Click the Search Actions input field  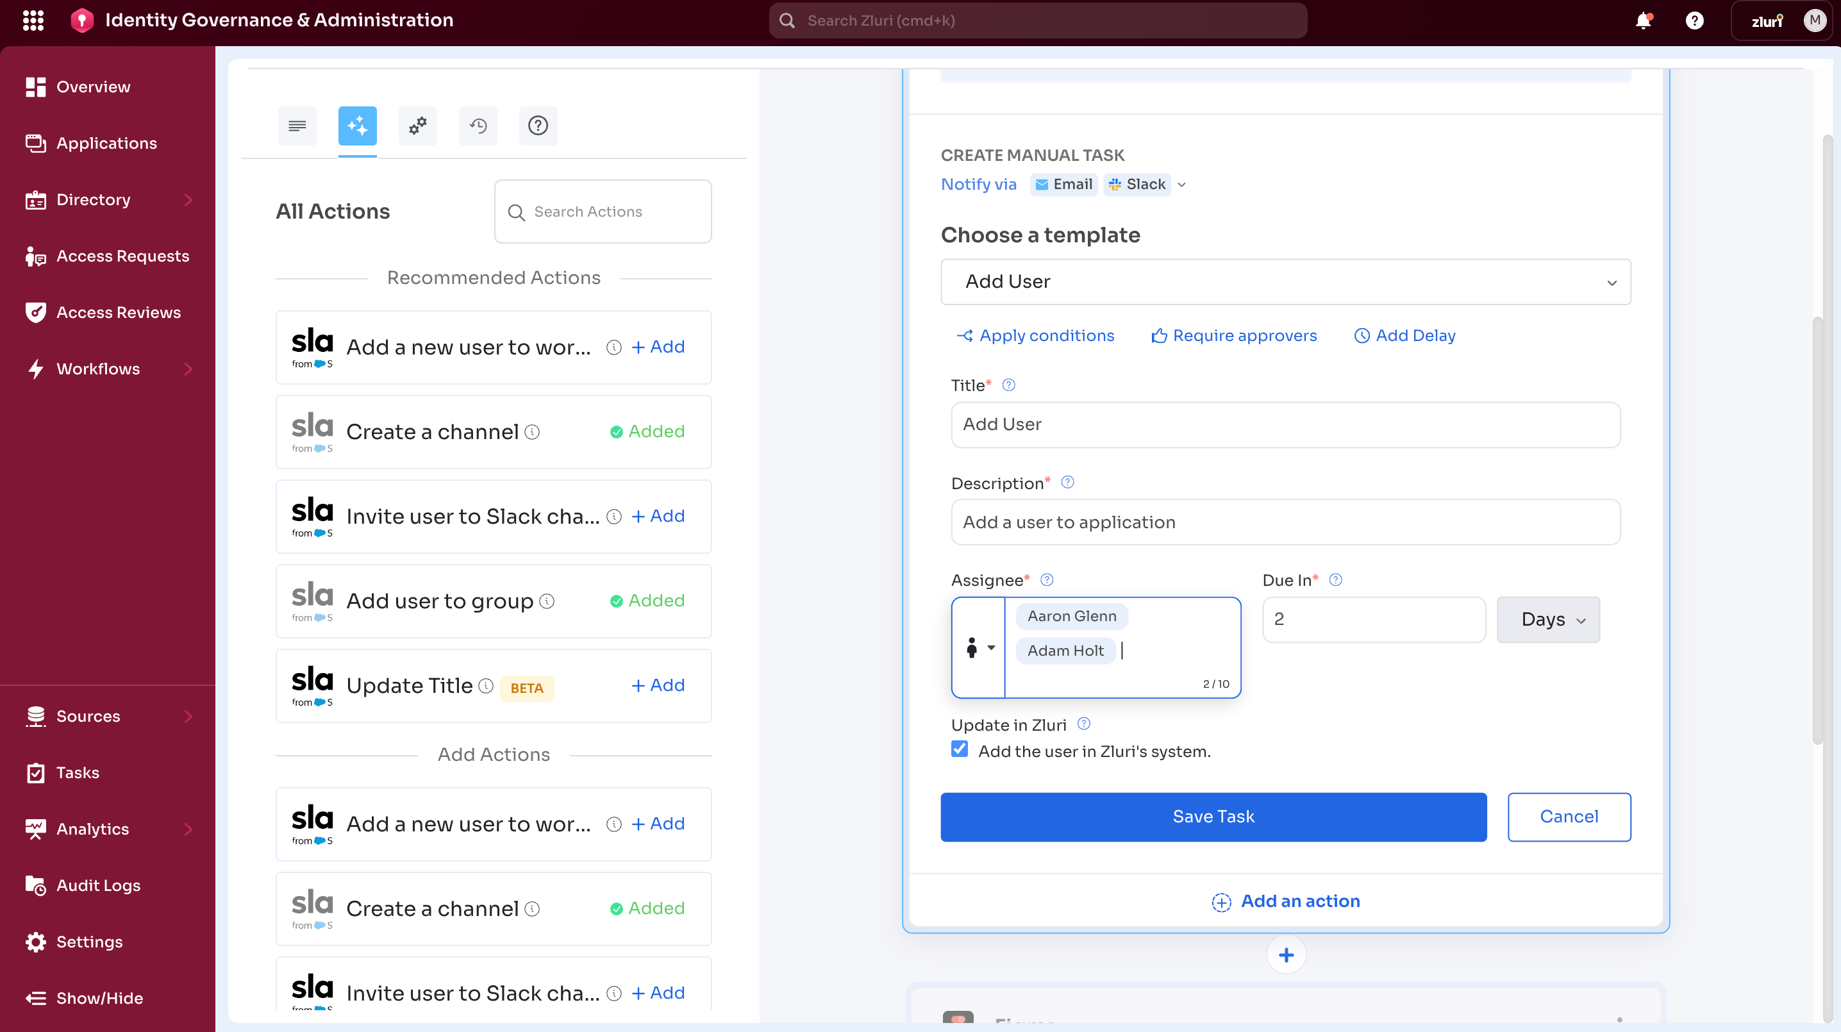tap(603, 212)
